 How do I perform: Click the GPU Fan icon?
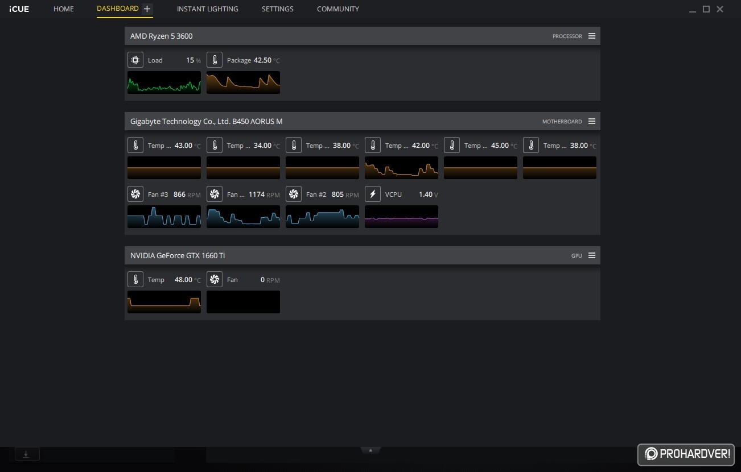[x=215, y=279]
